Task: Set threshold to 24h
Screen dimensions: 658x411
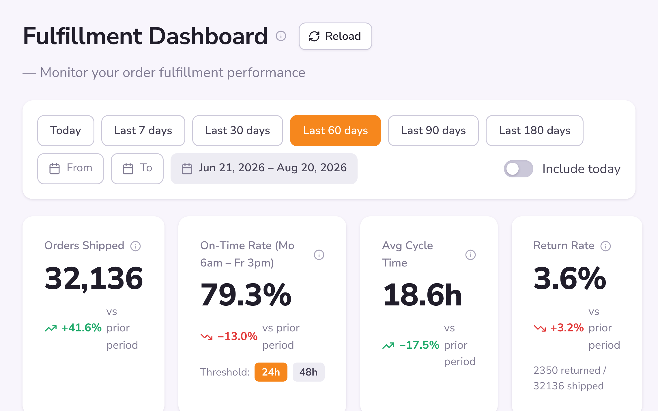Action: point(271,372)
